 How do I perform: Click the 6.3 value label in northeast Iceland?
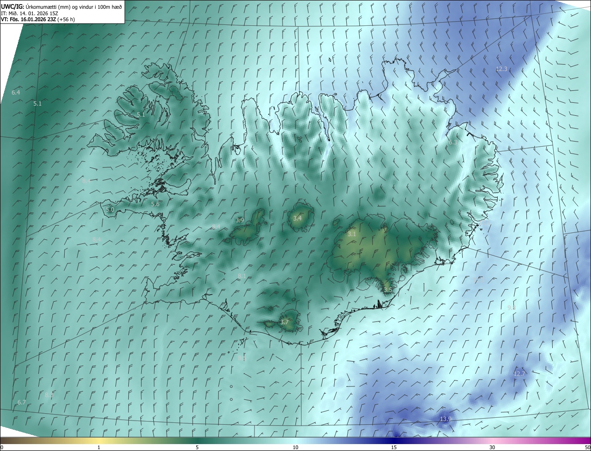[x=452, y=142]
